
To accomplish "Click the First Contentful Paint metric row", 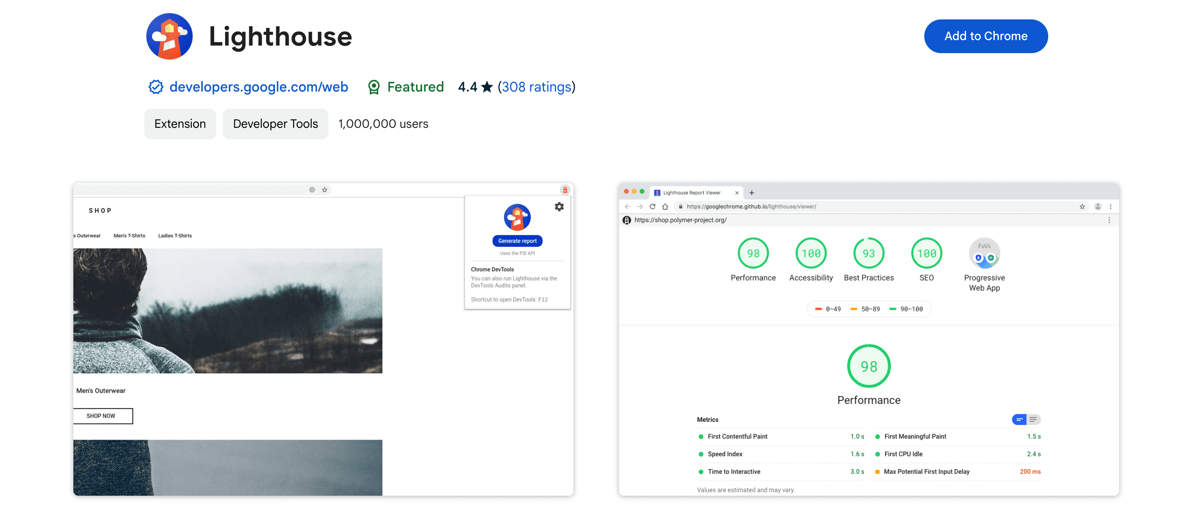I will click(780, 436).
